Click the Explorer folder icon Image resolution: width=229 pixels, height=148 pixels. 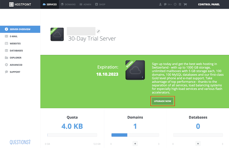pos(6,58)
